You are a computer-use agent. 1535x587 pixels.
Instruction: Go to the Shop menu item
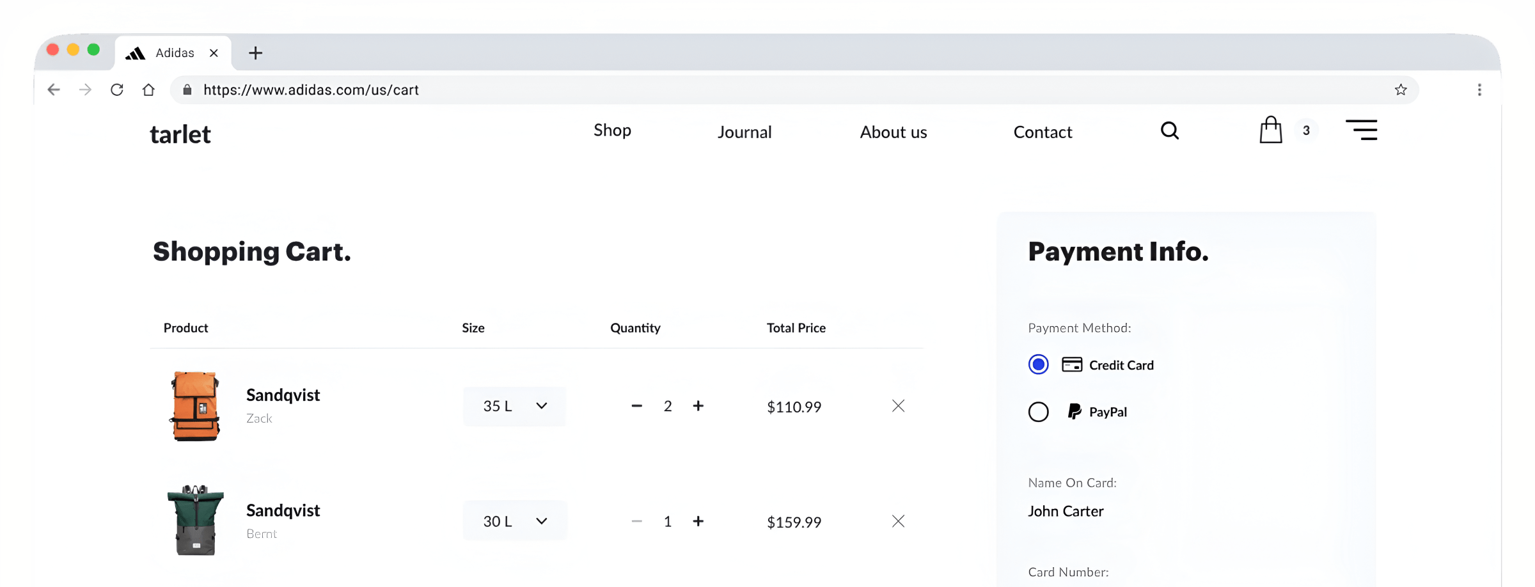click(612, 130)
